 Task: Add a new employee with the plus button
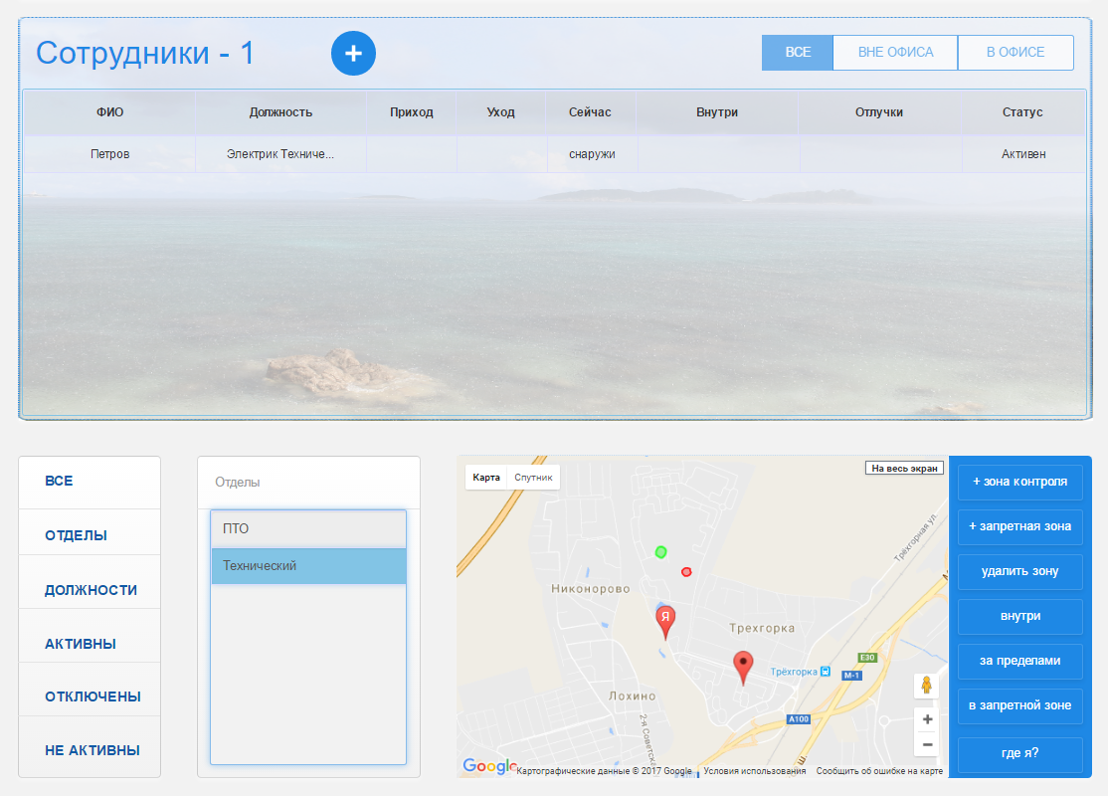(353, 53)
